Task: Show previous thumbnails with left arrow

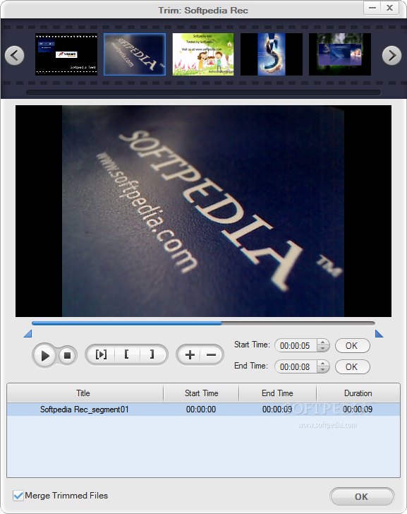Action: 14,55
